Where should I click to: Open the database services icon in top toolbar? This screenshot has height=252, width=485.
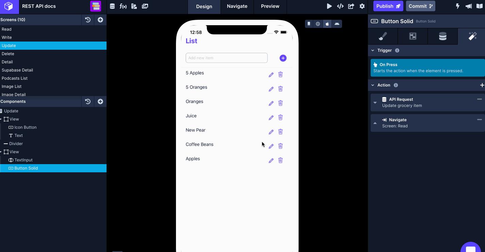click(x=112, y=6)
